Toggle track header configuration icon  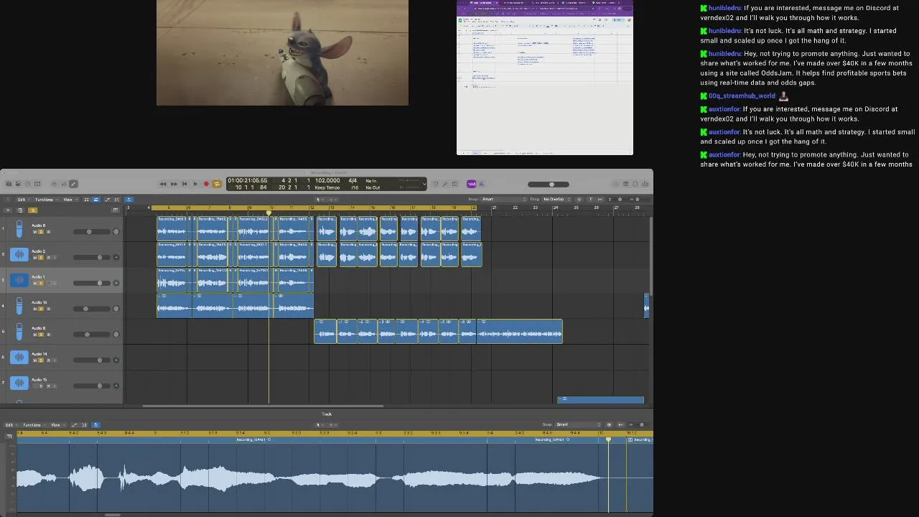point(116,210)
